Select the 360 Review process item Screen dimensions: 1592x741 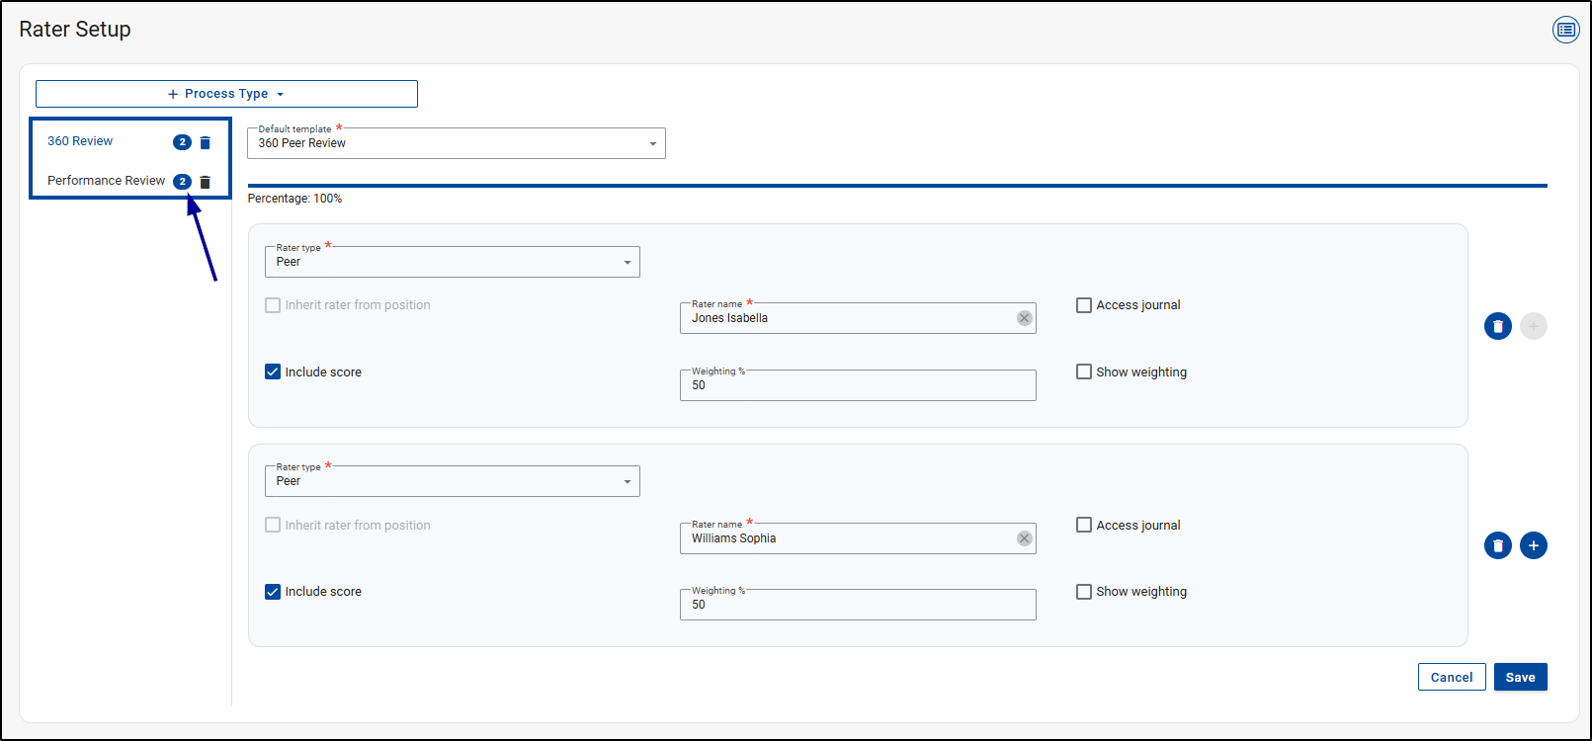coord(80,141)
